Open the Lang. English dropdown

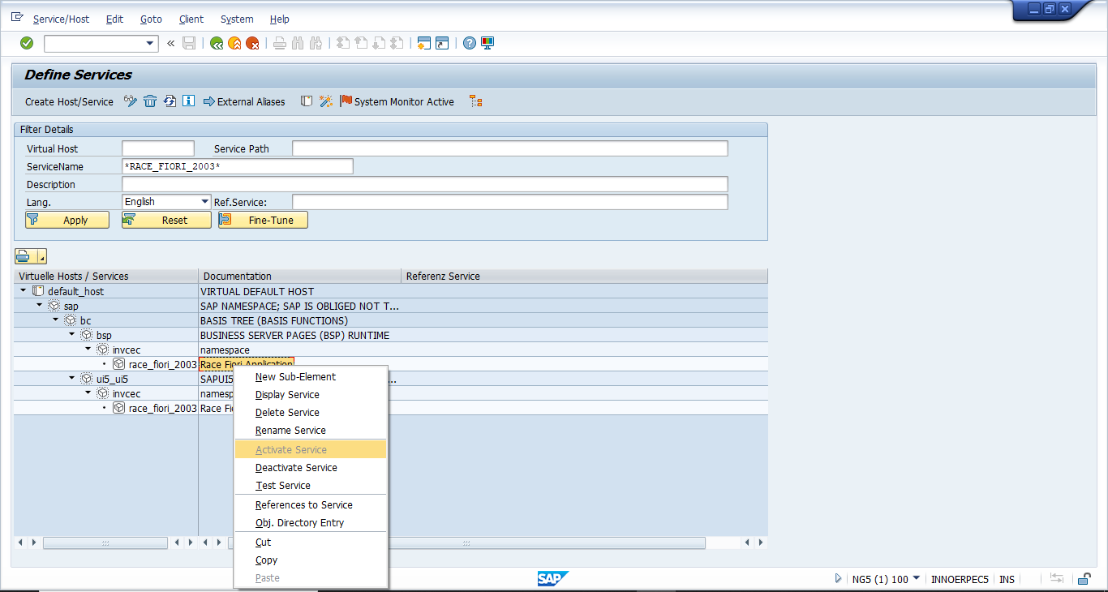pyautogui.click(x=204, y=202)
